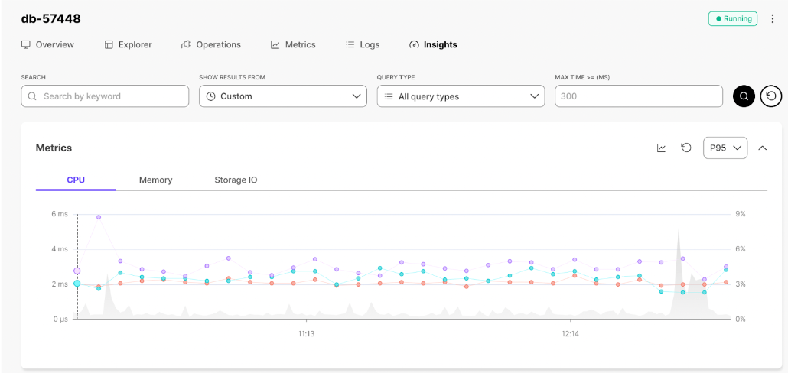Click the reset filters circular arrow icon

(x=770, y=96)
